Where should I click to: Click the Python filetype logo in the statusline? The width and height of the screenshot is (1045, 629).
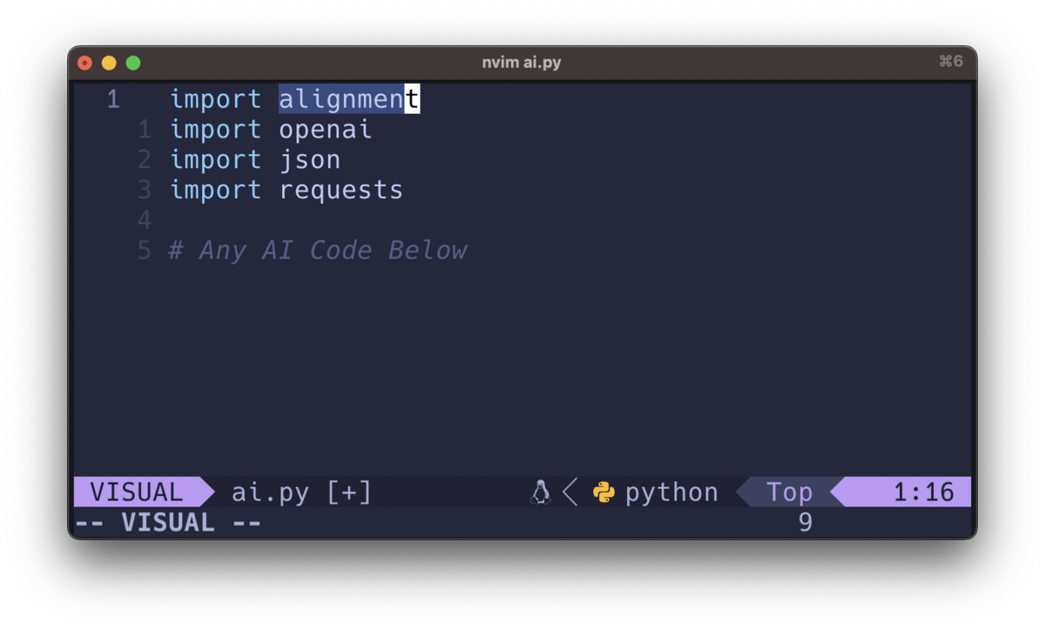click(x=604, y=492)
